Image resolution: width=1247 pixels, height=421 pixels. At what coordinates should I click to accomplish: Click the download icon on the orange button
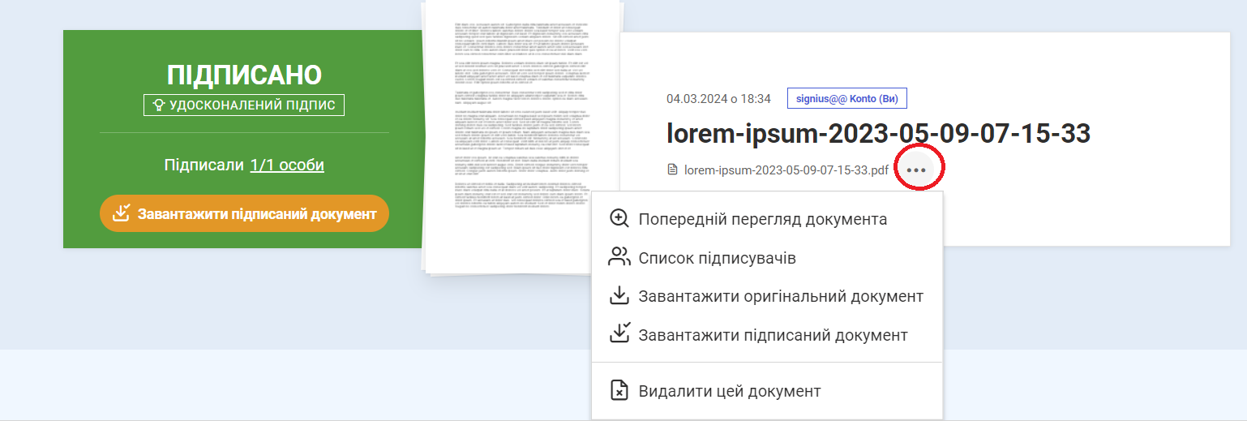pyautogui.click(x=122, y=213)
